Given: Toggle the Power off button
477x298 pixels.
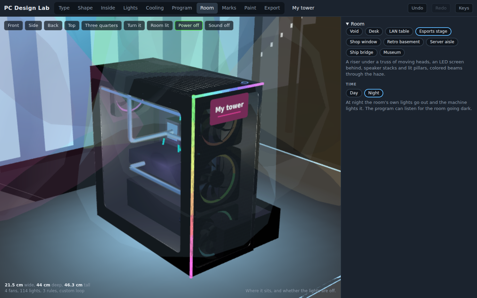Looking at the screenshot, I should tap(189, 26).
